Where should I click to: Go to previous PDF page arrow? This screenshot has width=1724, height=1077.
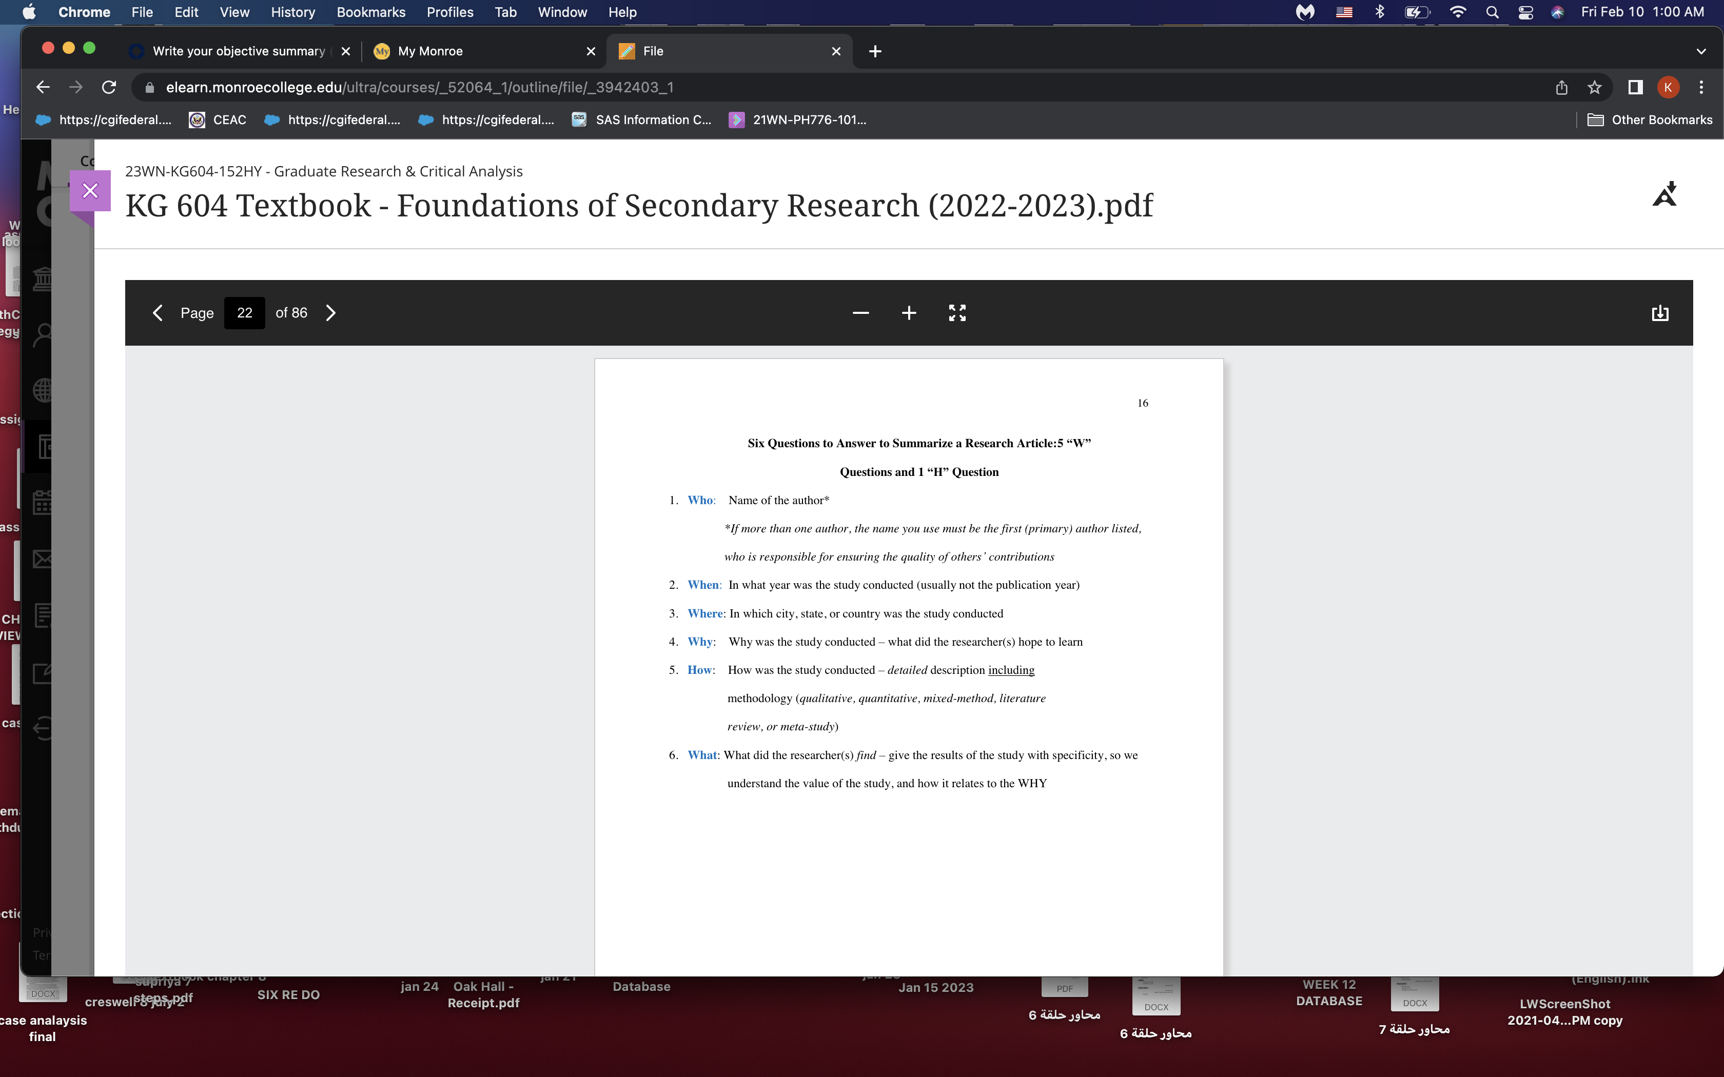point(158,313)
